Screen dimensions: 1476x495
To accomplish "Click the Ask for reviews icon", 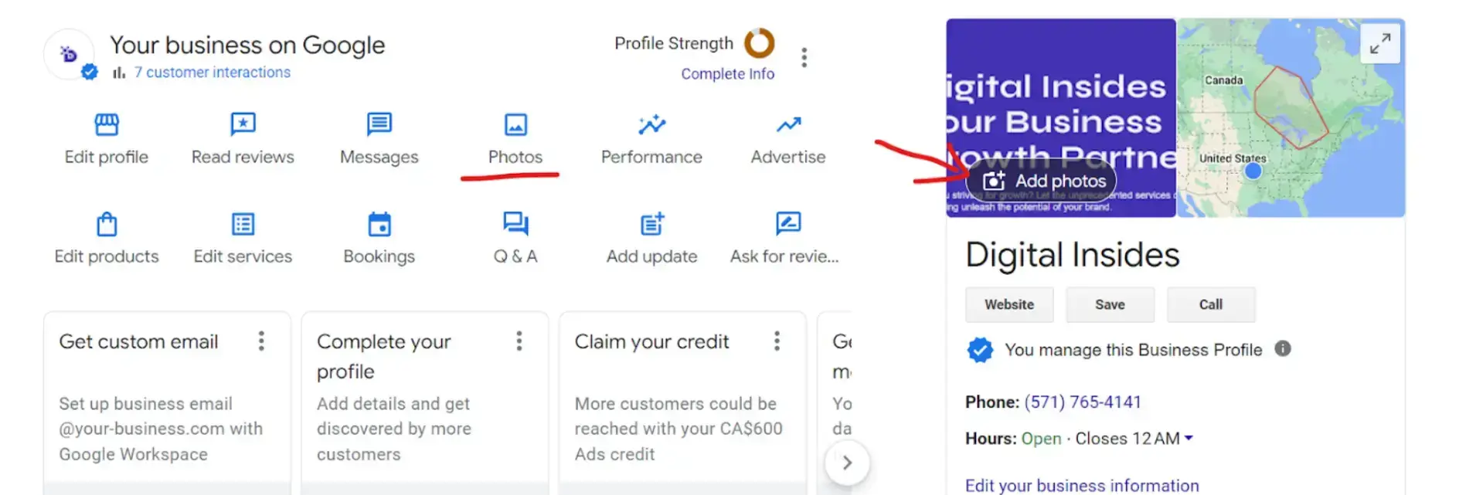I will 788,224.
